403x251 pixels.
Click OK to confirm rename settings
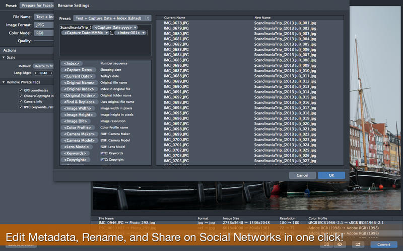pyautogui.click(x=331, y=175)
